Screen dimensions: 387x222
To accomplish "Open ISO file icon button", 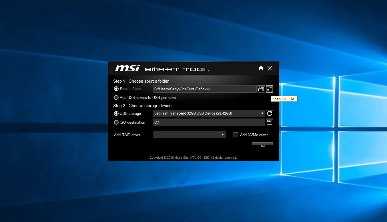I will [270, 89].
